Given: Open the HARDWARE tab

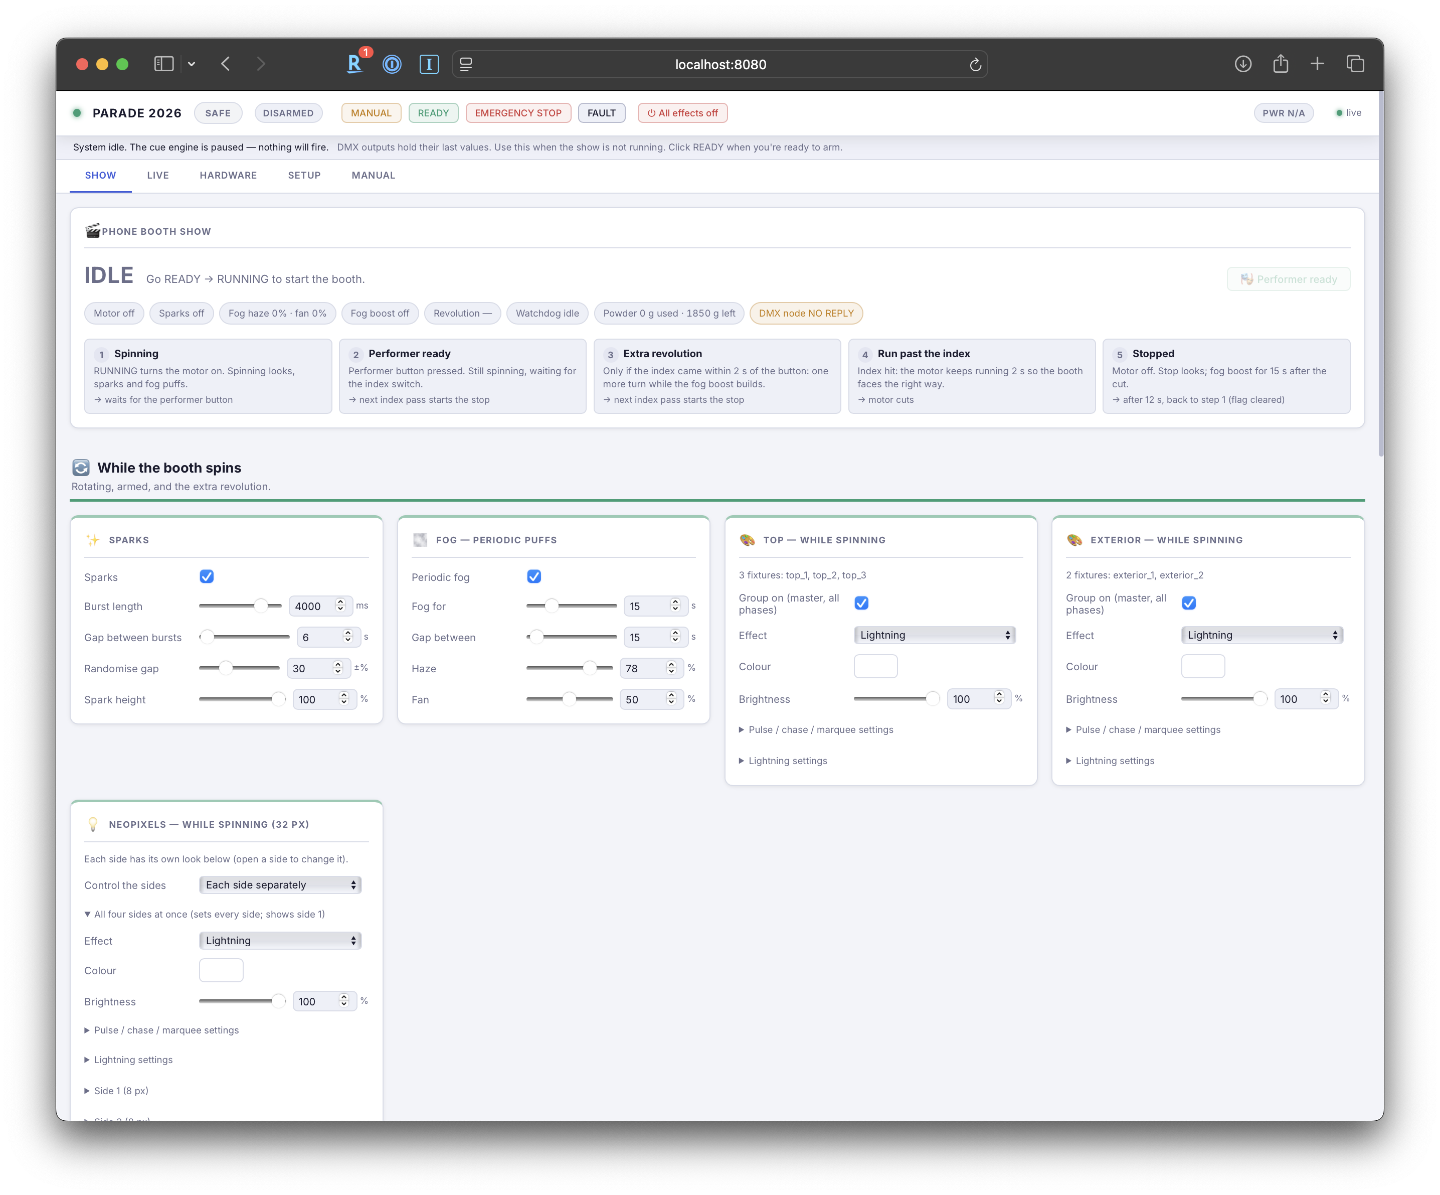Looking at the screenshot, I should point(228,175).
